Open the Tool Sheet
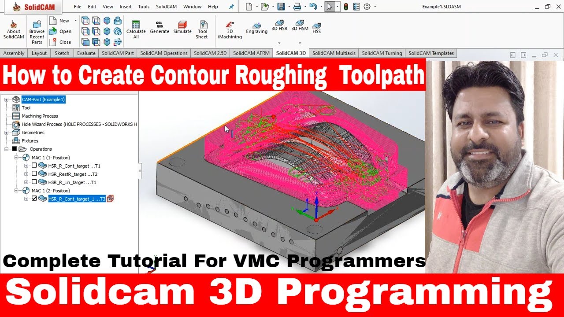Screen dimensions: 564x317 pos(202,29)
